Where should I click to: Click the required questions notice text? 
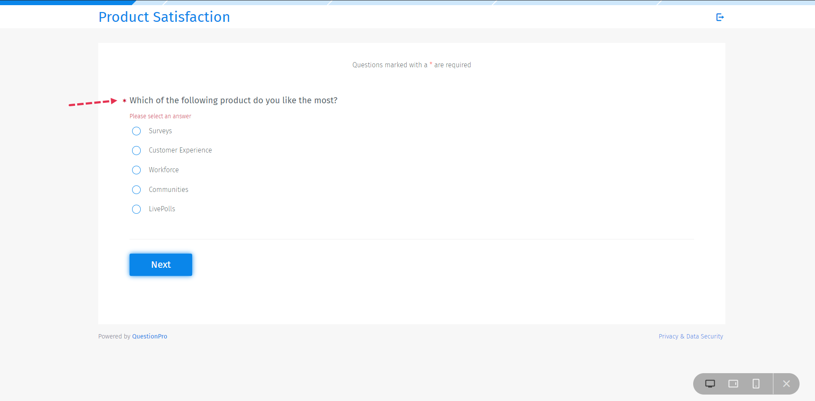[411, 65]
